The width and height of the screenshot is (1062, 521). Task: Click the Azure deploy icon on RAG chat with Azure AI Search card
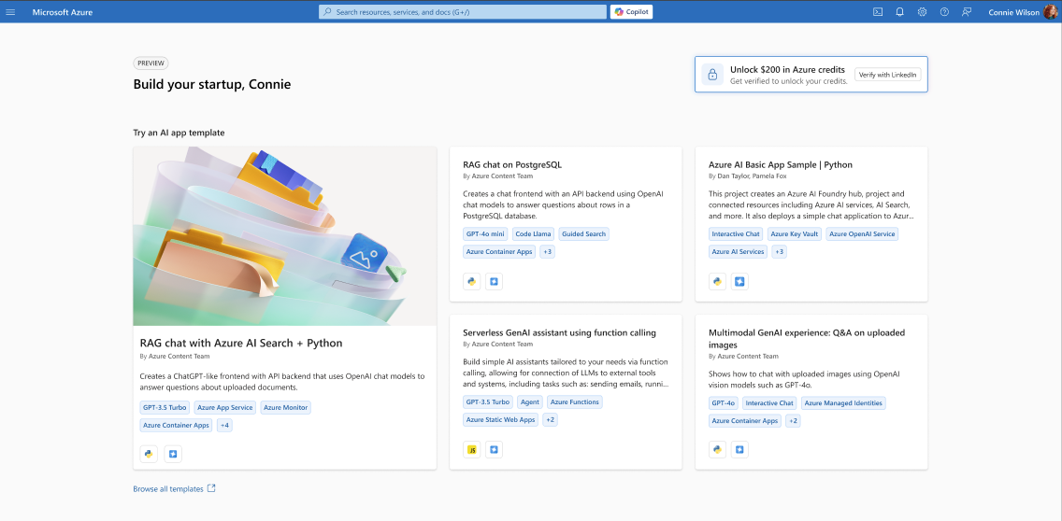click(x=173, y=454)
